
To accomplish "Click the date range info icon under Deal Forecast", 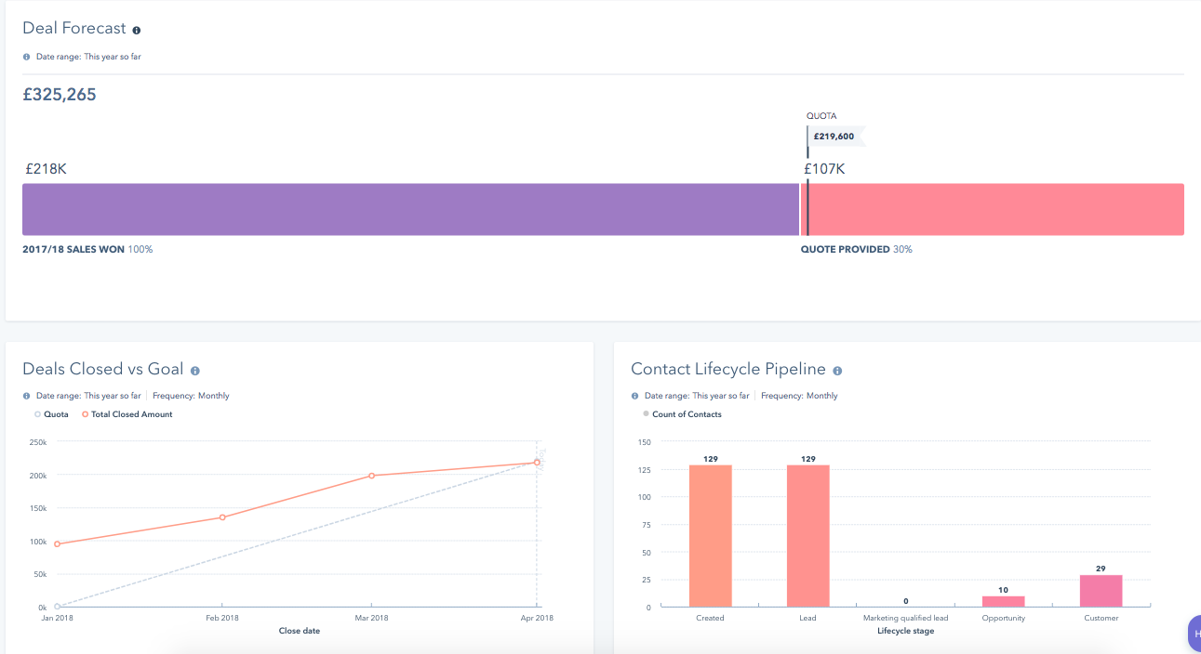I will point(27,57).
